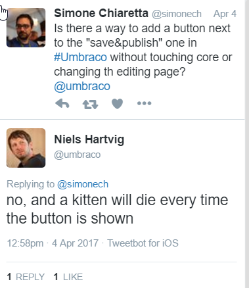This screenshot has width=249, height=288.
Task: Retweet Simone Chiaretta's tweet
Action: tap(90, 104)
